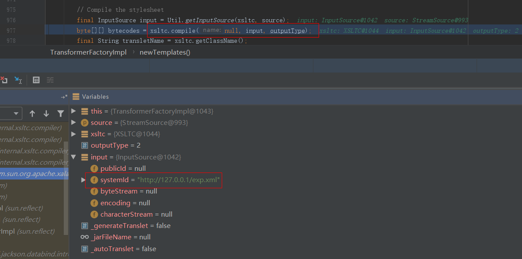Expand the 'this' variable node
The image size is (522, 259).
tap(73, 111)
